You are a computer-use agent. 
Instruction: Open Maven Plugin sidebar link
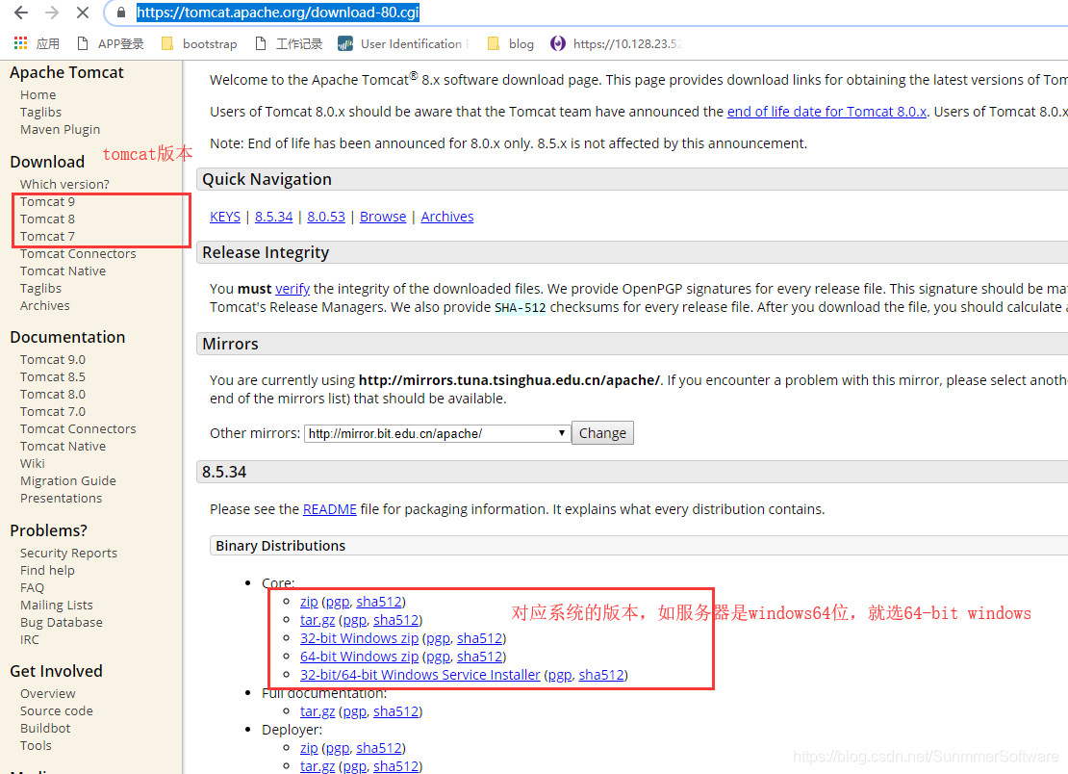60,129
